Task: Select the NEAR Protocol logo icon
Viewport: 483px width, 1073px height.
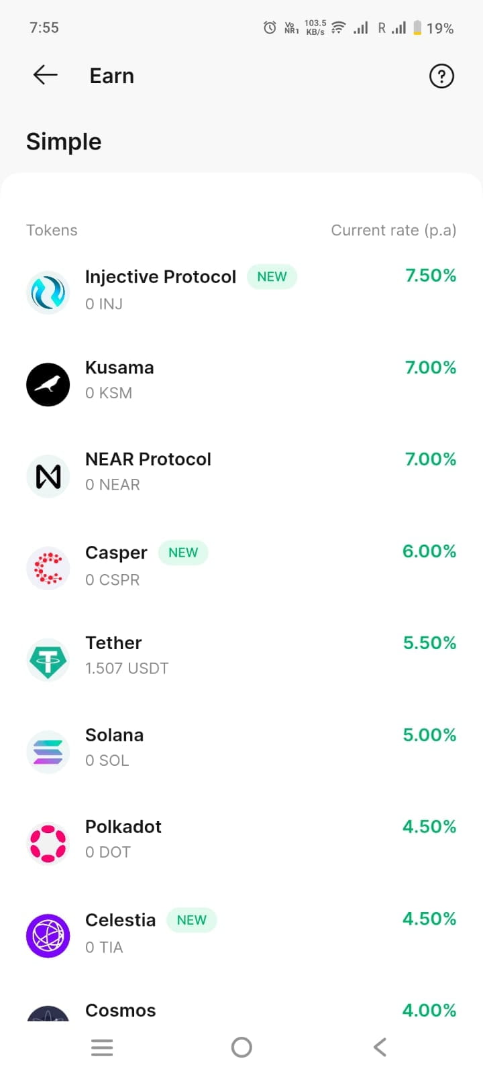Action: point(48,476)
